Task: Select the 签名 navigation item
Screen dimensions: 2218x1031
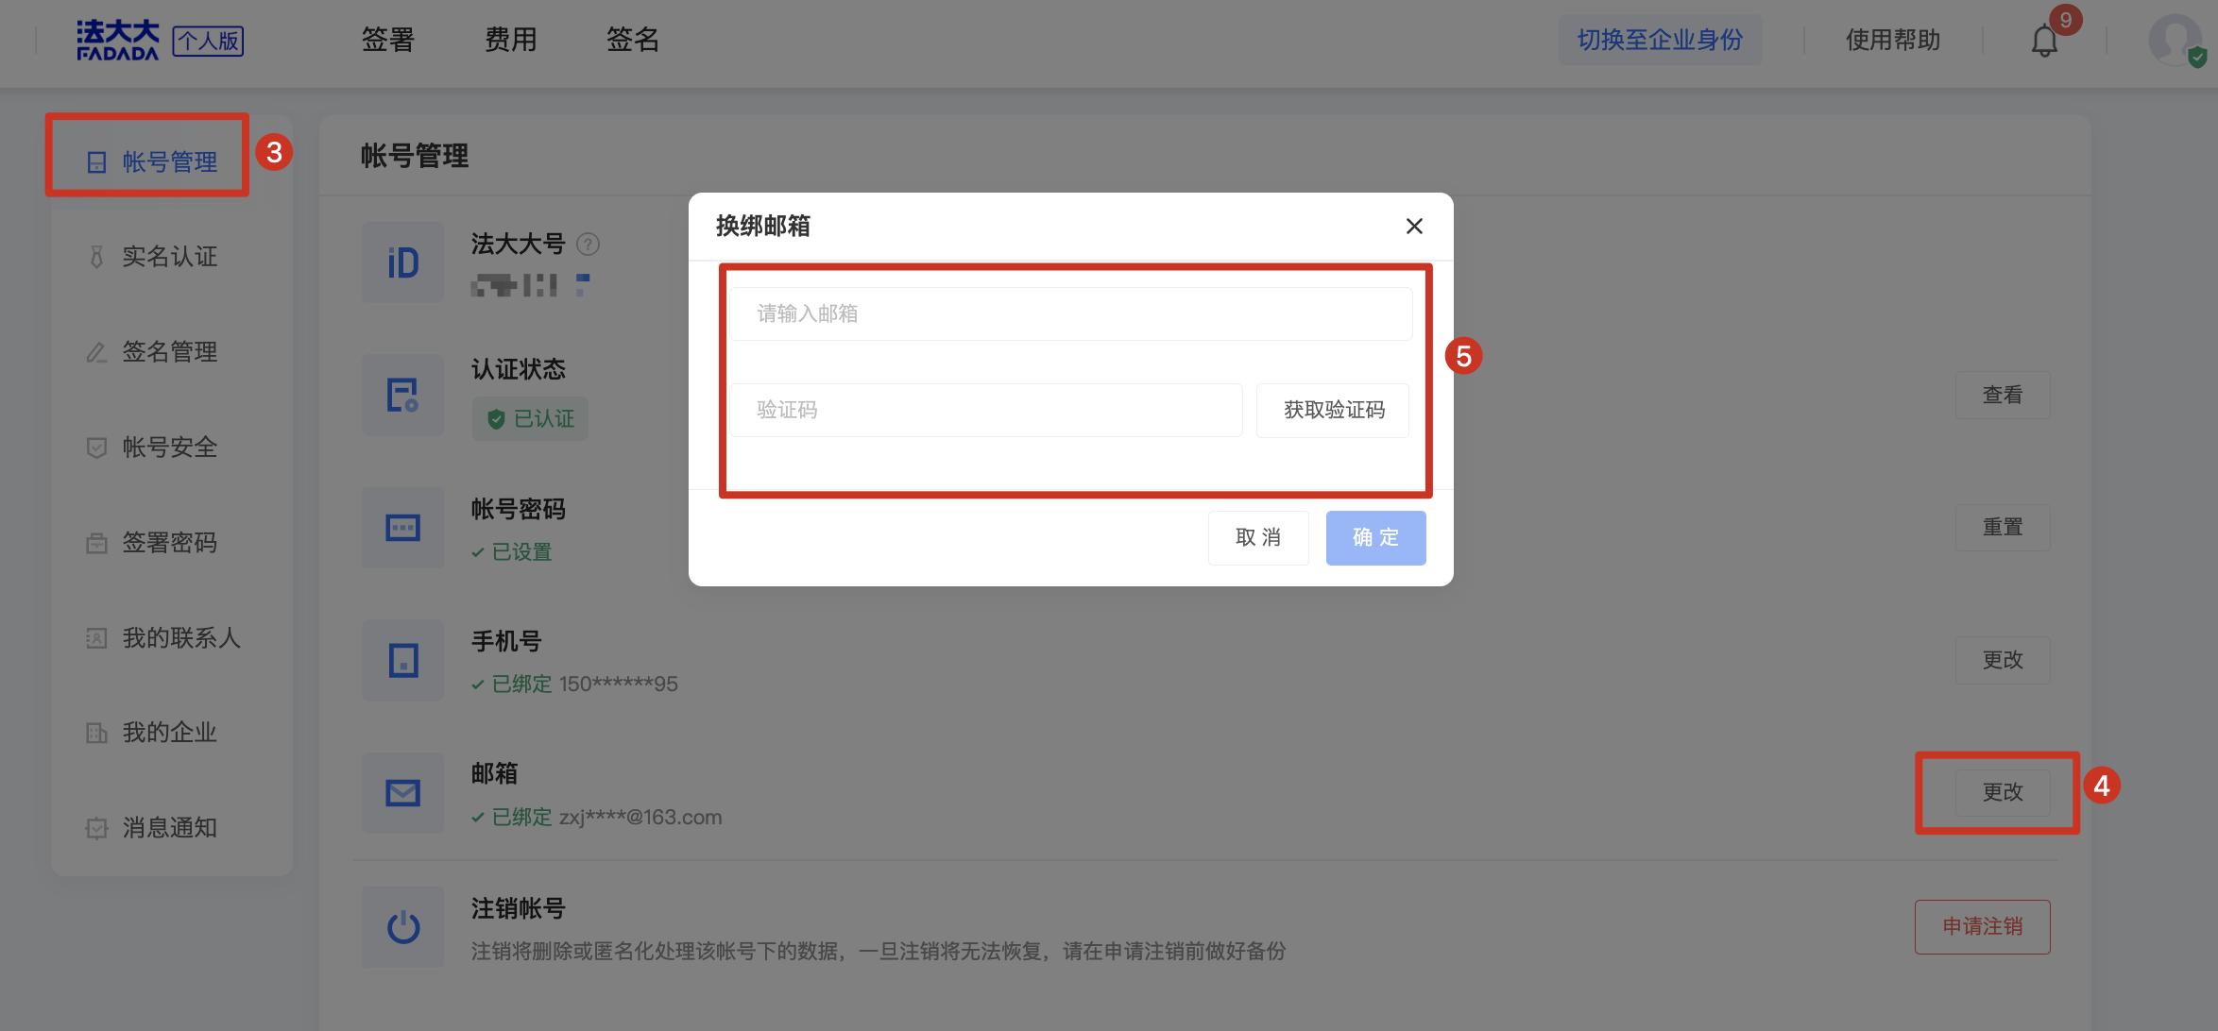Action: tap(631, 40)
